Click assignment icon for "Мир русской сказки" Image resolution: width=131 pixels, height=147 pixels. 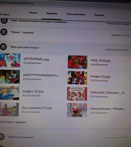pyautogui.click(x=3, y=47)
